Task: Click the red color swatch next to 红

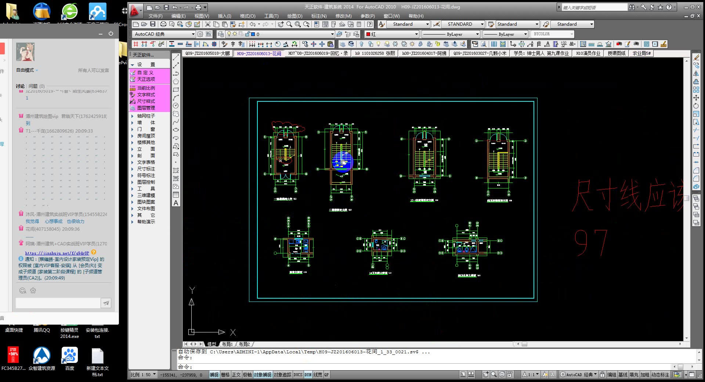Action: tap(368, 34)
